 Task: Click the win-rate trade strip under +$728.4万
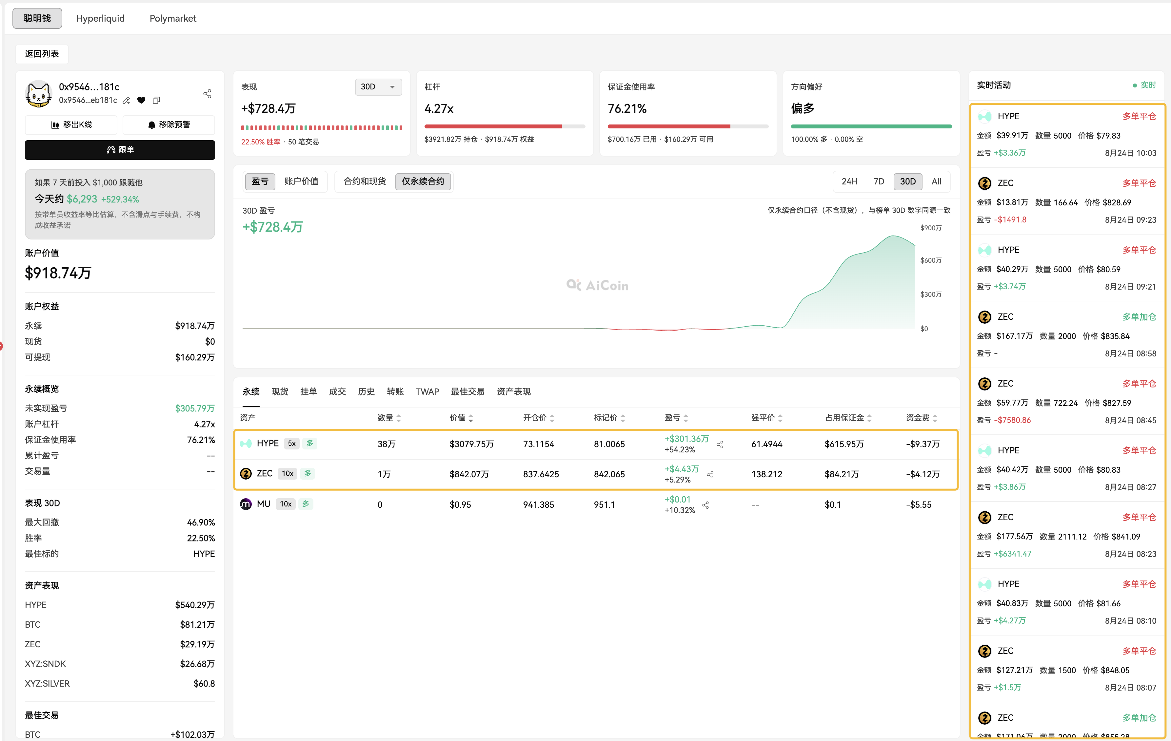click(x=322, y=128)
